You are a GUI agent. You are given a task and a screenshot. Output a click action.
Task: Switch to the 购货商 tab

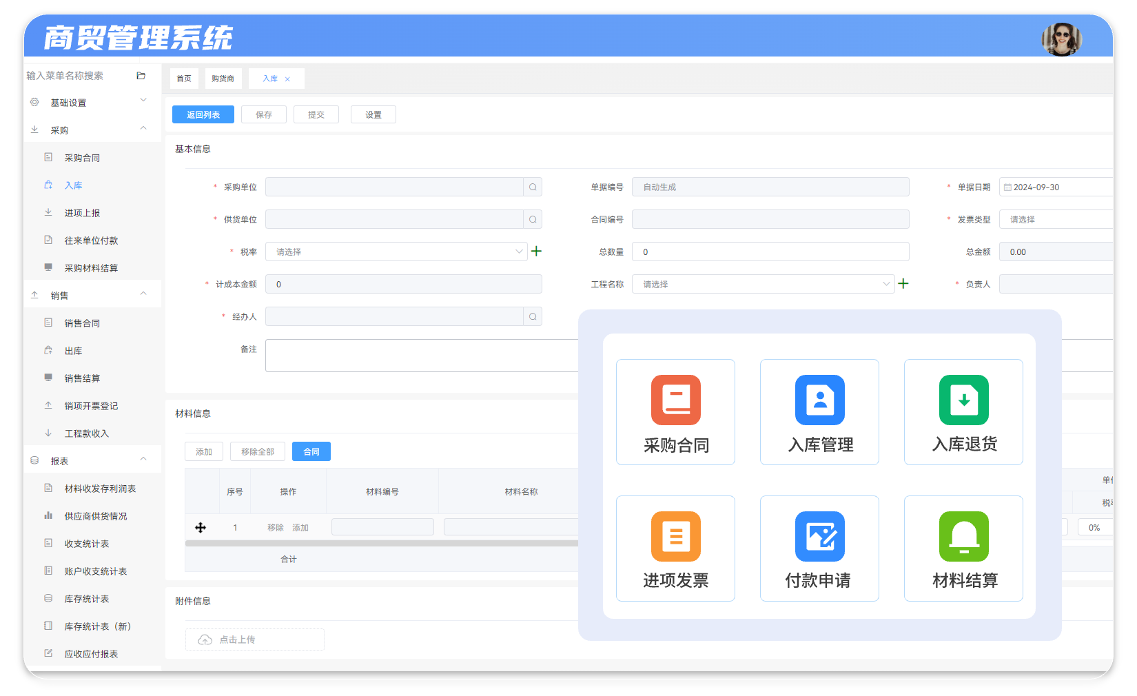(223, 79)
